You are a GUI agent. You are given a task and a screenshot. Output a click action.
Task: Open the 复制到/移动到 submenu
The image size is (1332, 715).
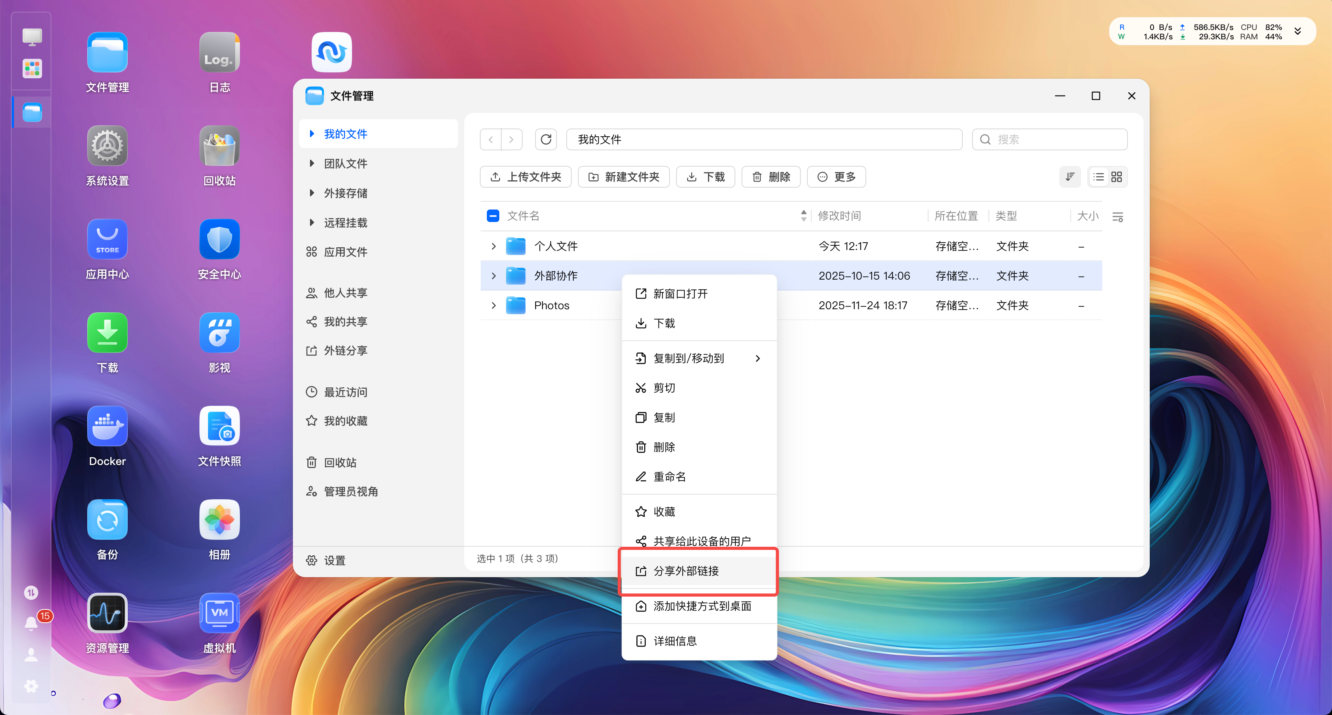pos(699,358)
